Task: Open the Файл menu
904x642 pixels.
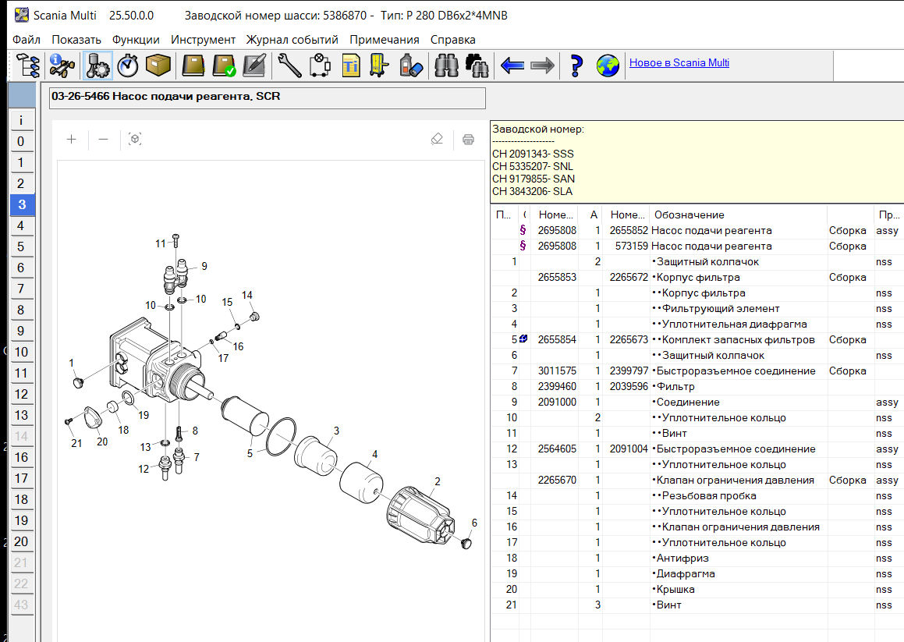Action: click(27, 39)
